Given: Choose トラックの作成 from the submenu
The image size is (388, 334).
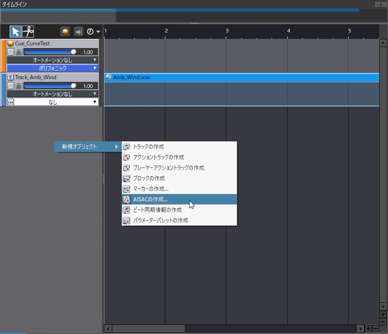Looking at the screenshot, I should [180, 147].
